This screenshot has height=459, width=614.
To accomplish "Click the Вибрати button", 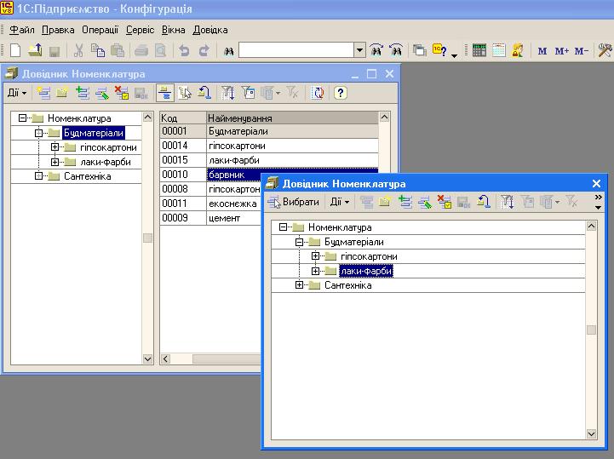I will point(294,202).
